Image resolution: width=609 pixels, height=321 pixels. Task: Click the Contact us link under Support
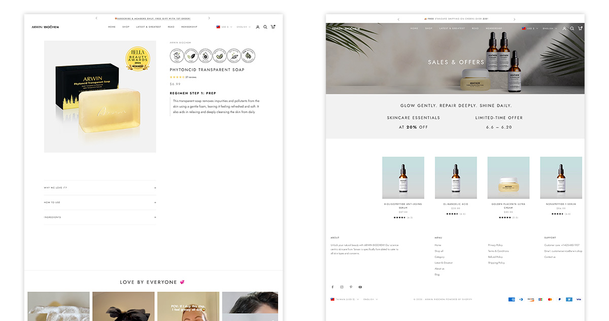coord(550,257)
